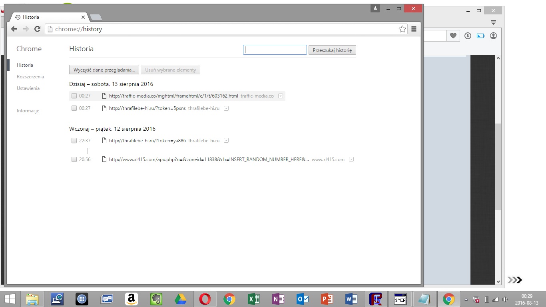Screen dimensions: 546x307
Task: Open Ustawienia in the left sidebar
Action: [28, 88]
